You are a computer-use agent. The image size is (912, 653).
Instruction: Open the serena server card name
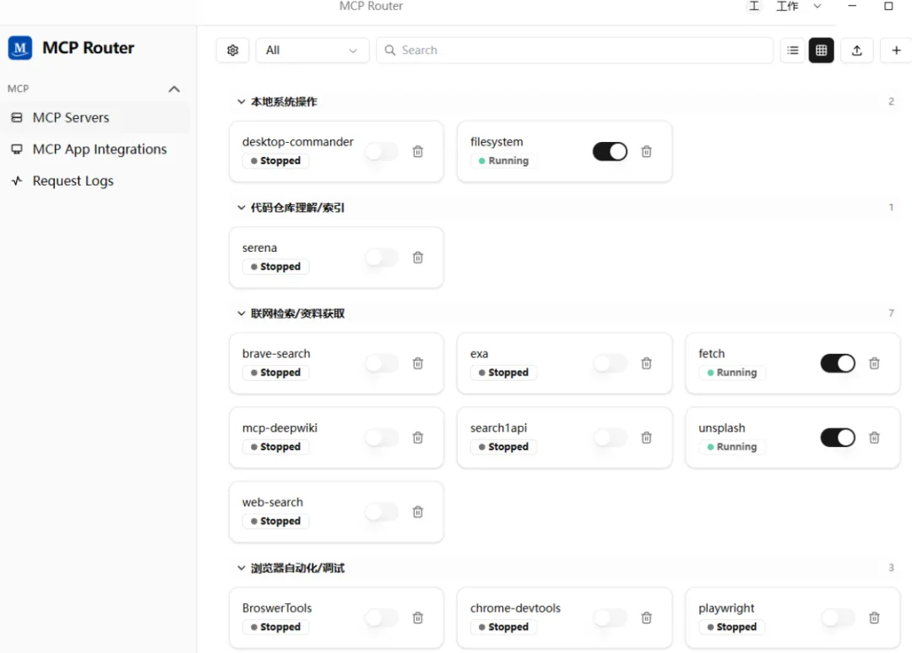(x=259, y=248)
